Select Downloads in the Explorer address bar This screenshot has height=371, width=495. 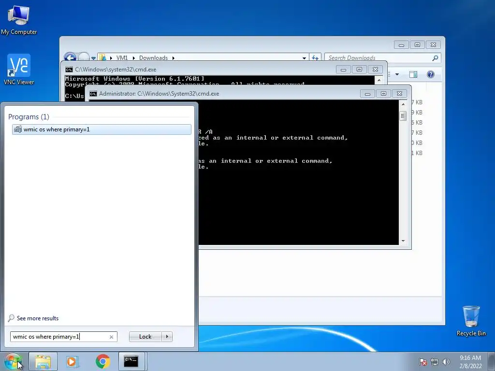coord(153,58)
